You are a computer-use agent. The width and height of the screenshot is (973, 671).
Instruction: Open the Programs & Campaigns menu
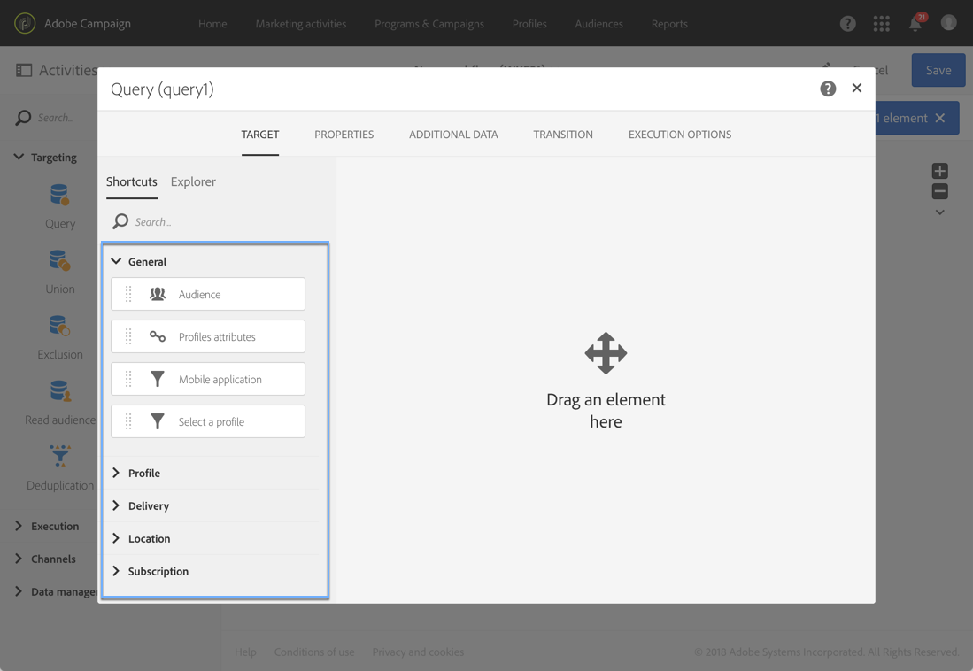click(x=429, y=24)
